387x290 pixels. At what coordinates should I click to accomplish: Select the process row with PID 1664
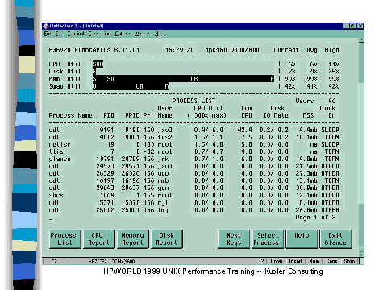[x=193, y=195]
